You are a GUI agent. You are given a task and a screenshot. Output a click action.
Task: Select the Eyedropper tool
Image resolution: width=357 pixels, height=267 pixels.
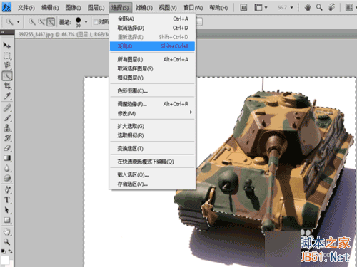(6, 96)
